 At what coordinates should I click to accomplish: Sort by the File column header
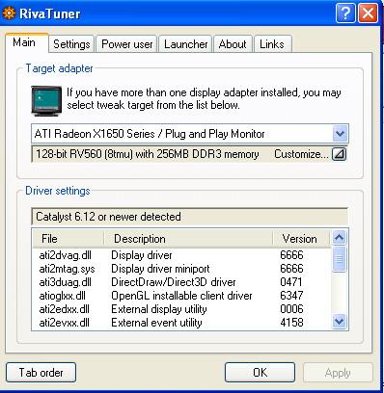[x=69, y=239]
